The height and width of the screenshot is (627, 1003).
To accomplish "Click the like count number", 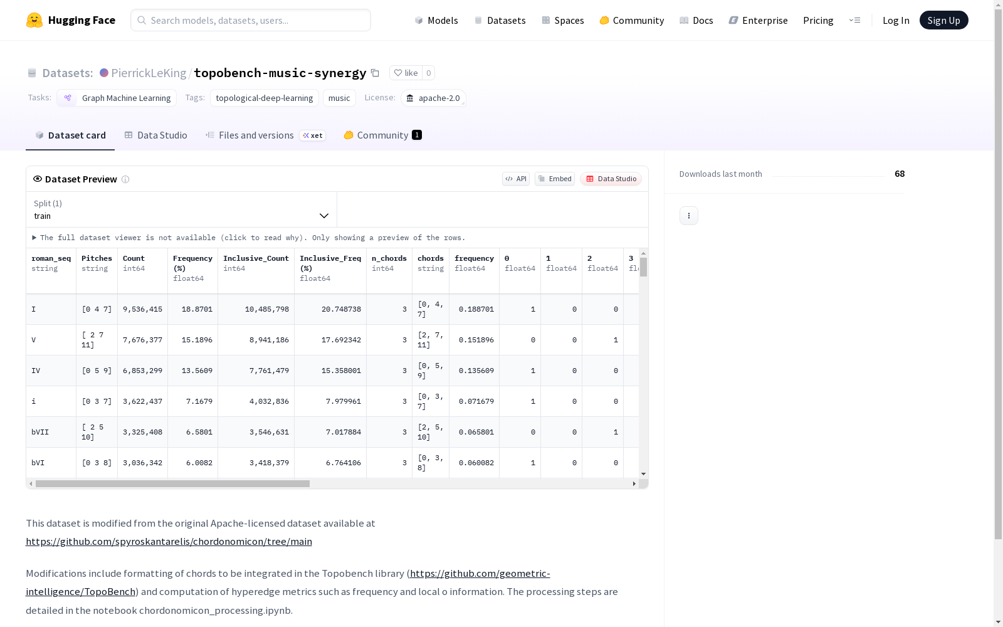I will tap(429, 73).
